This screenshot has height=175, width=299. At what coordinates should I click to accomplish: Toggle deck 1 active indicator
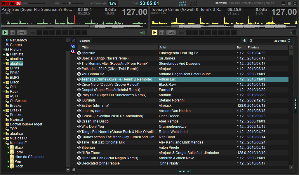pos(182,3)
